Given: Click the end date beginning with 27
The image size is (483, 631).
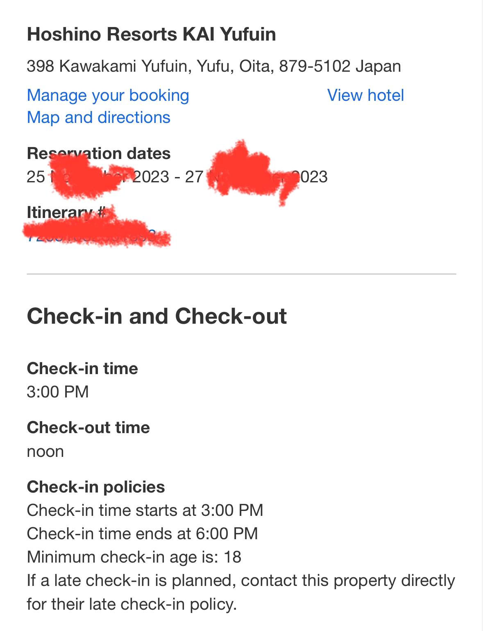Looking at the screenshot, I should click(256, 177).
